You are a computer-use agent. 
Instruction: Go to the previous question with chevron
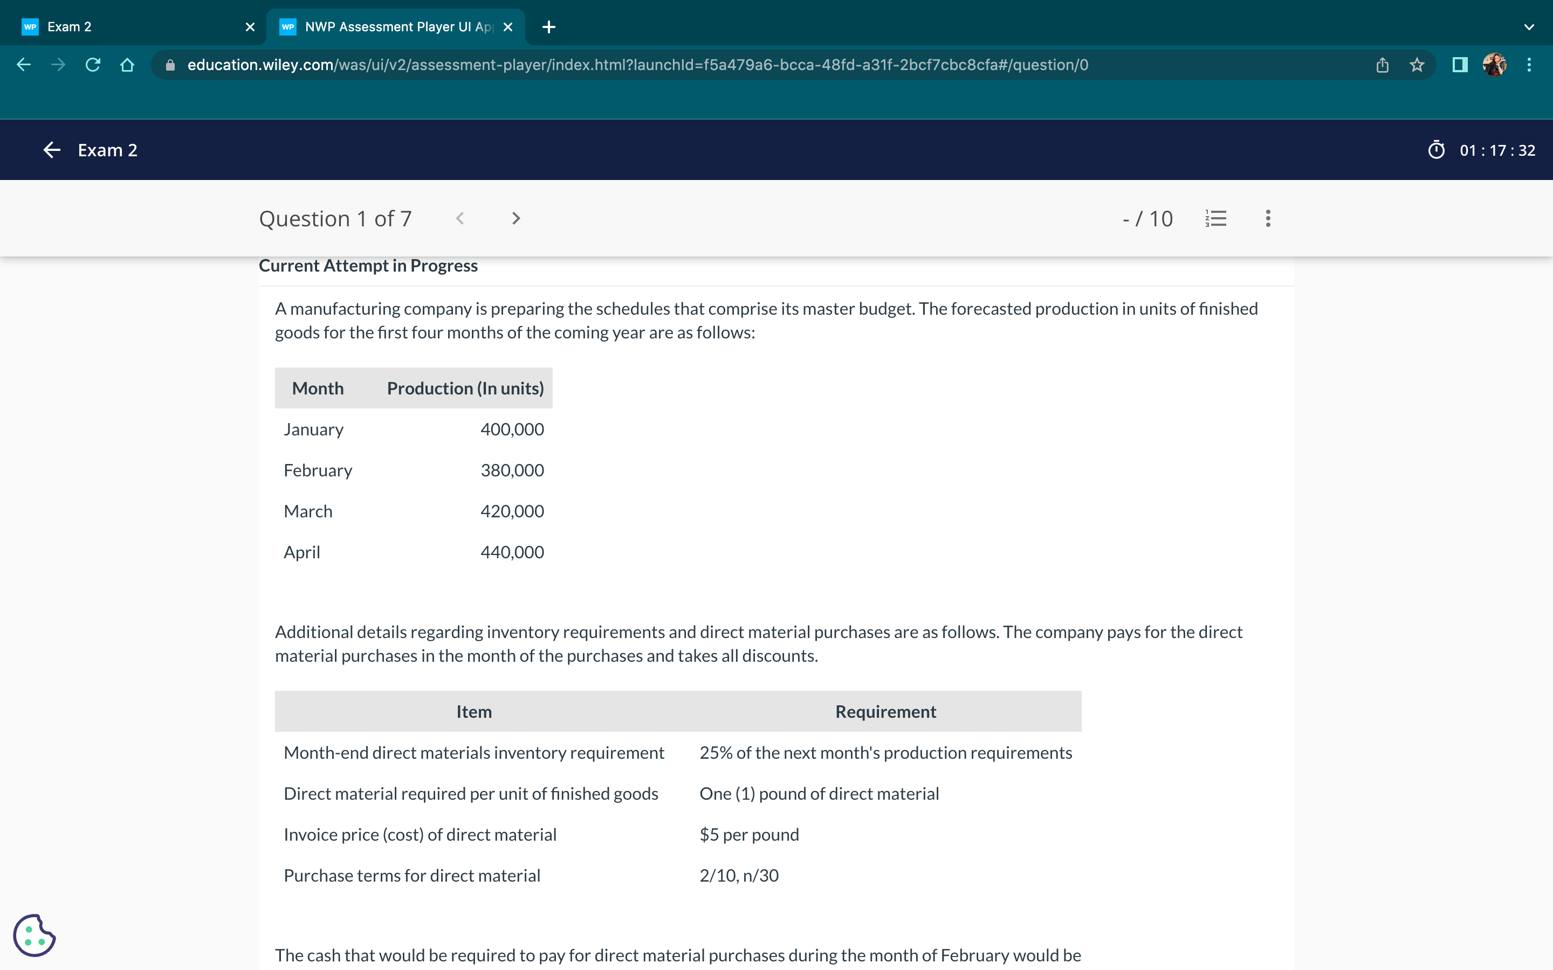click(459, 219)
